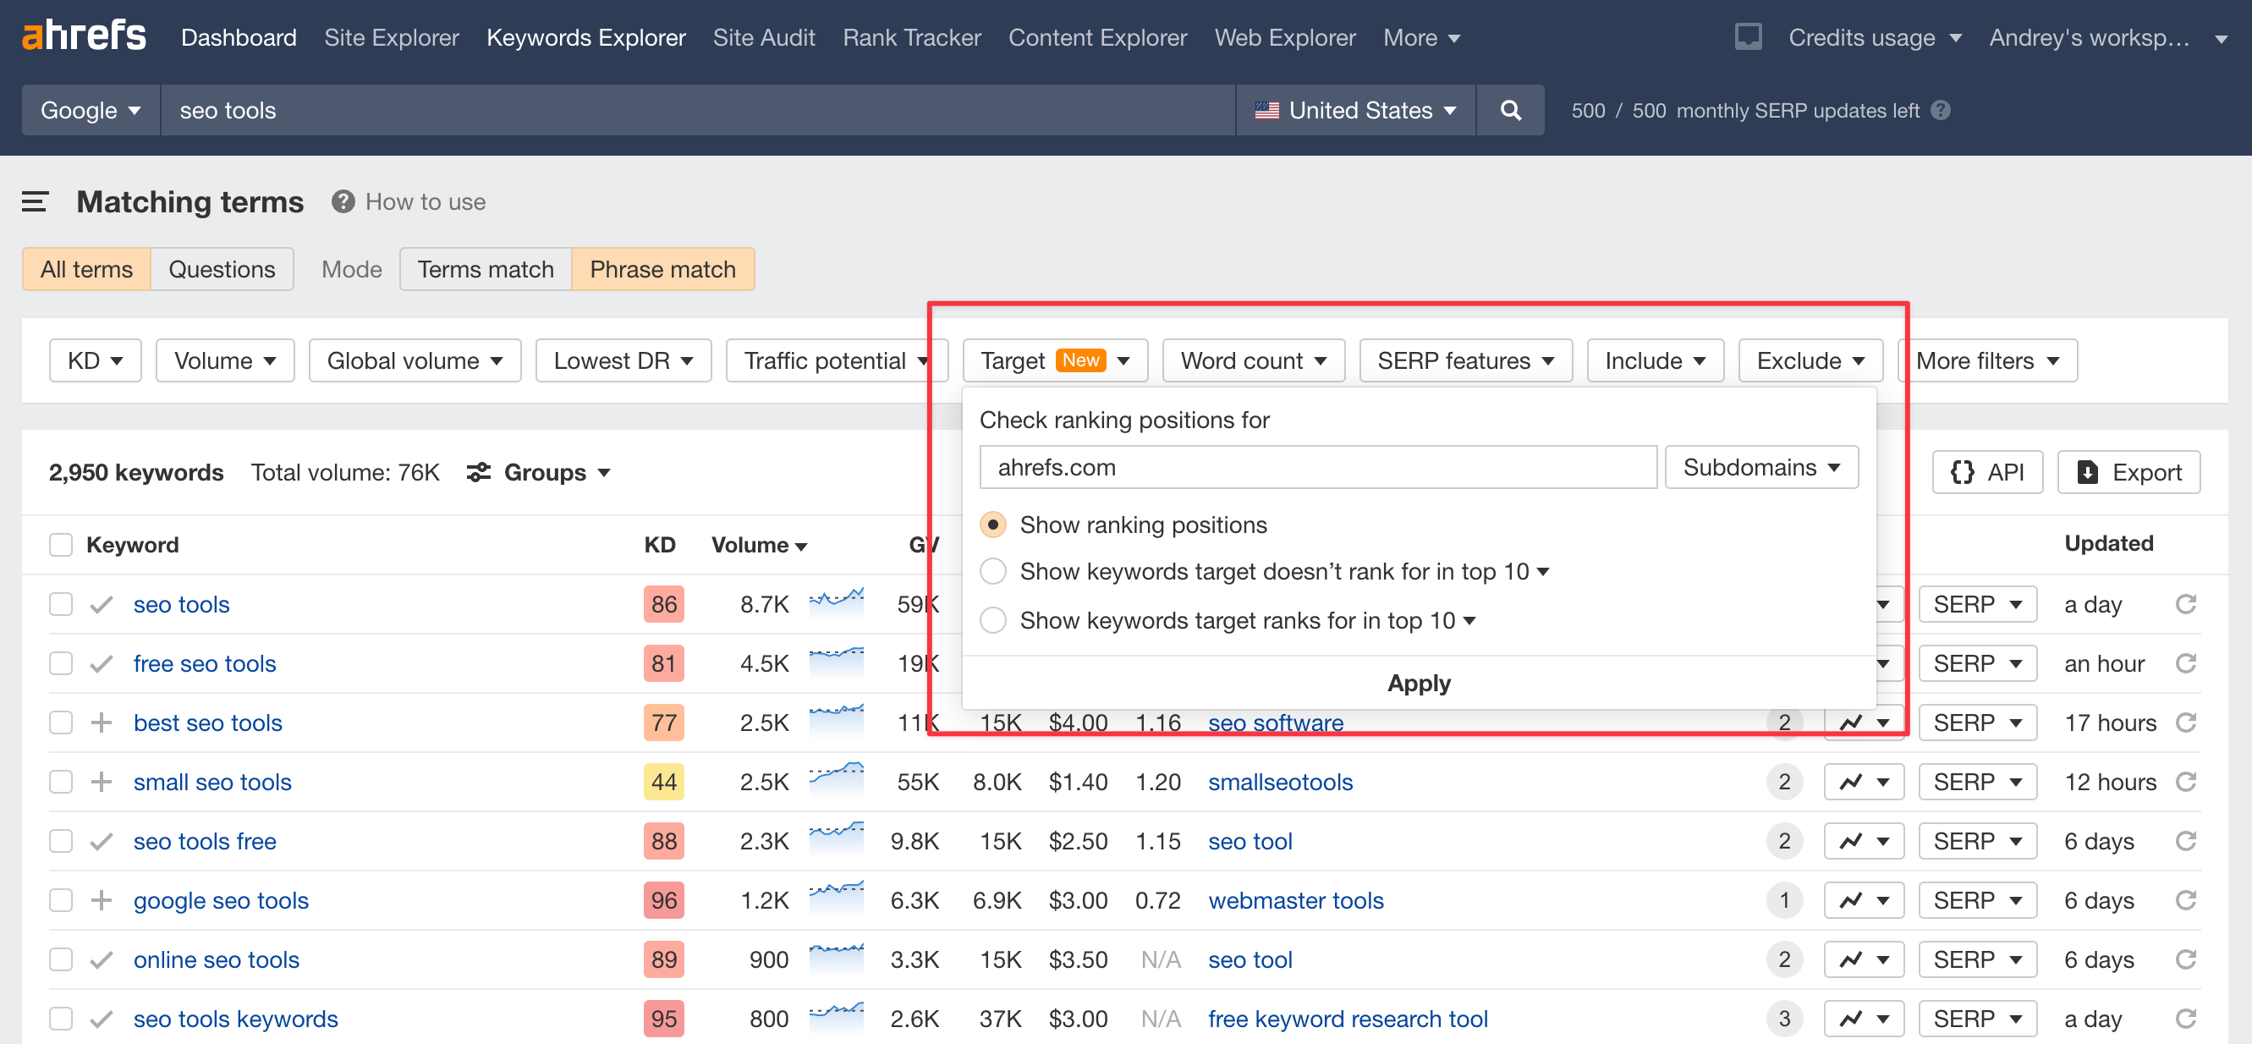Open the 'smallseotools' parent topic link
The width and height of the screenshot is (2252, 1044).
tap(1280, 782)
